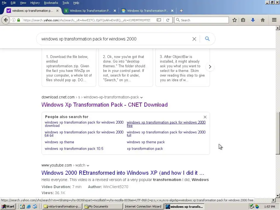Click the scrollbar up arrow
The height and width of the screenshot is (210, 280).
278,28
